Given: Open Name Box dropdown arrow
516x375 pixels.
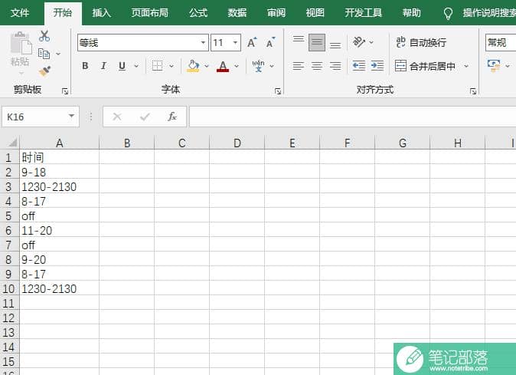Looking at the screenshot, I should [x=71, y=117].
